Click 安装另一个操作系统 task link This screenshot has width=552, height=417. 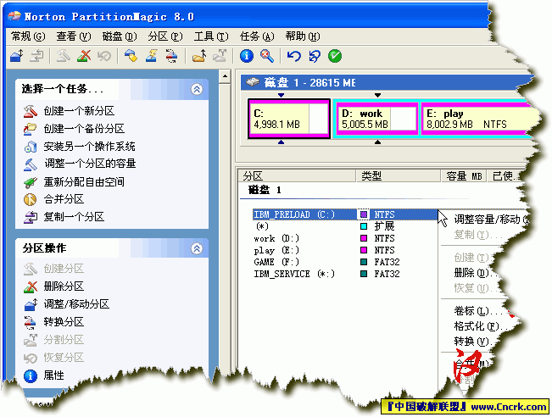coord(89,147)
